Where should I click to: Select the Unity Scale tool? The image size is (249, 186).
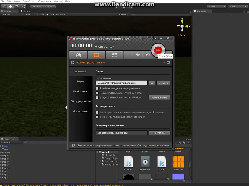coord(23,7)
